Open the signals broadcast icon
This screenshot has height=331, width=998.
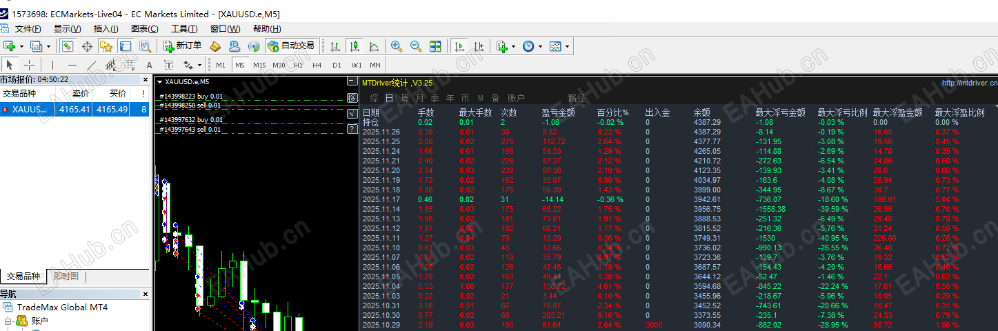coord(254,46)
